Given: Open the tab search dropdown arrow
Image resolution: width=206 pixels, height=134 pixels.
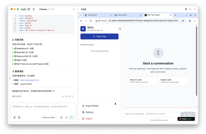Looking at the screenshot, I should (x=81, y=15).
